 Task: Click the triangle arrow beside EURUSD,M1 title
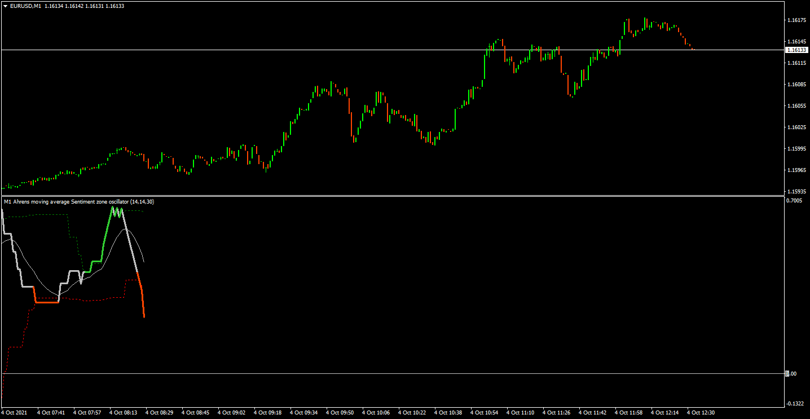pyautogui.click(x=5, y=6)
